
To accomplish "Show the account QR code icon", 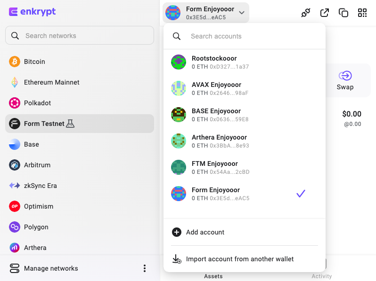I will coord(362,13).
